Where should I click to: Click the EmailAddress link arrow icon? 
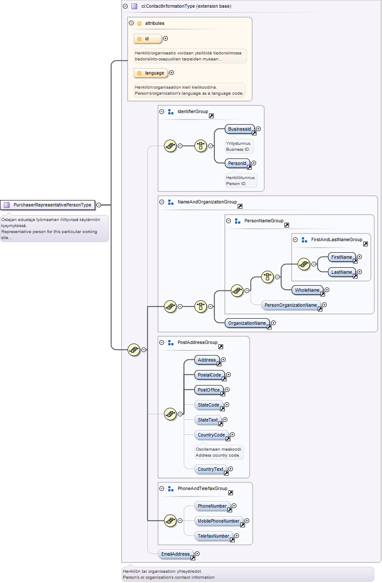click(x=193, y=558)
